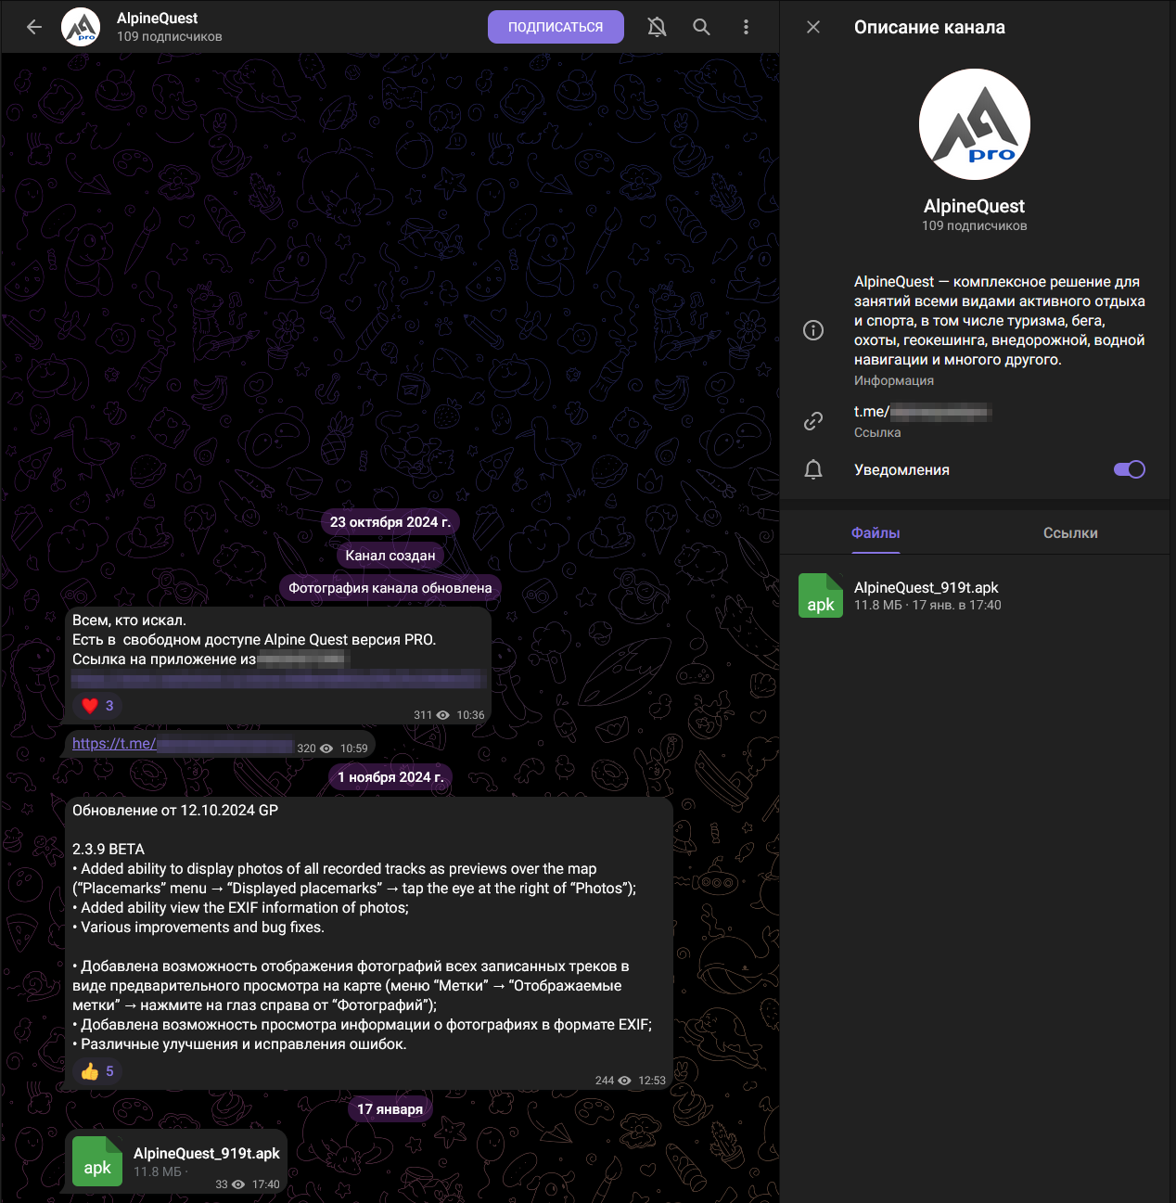The height and width of the screenshot is (1203, 1176).
Task: Mute channel via the crossed bell icon
Action: point(657,27)
